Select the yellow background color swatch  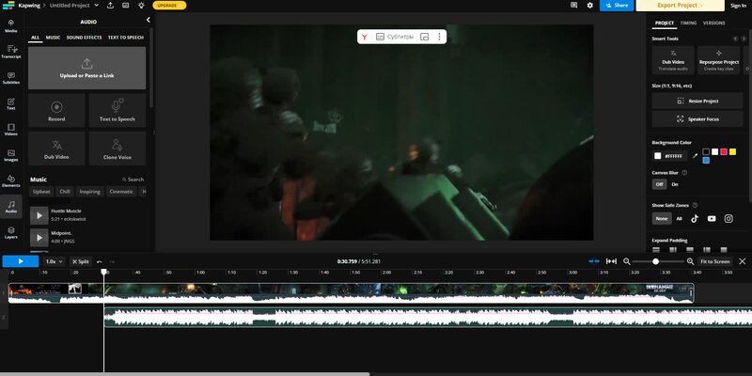732,151
